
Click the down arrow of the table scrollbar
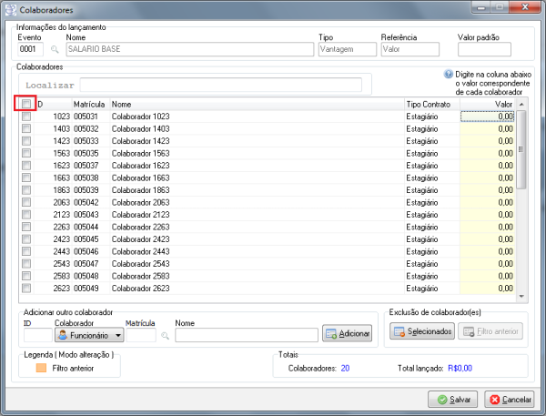point(521,296)
